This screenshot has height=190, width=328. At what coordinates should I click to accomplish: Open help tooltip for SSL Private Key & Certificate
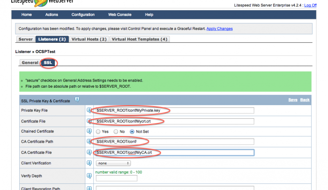pyautogui.click(x=77, y=99)
